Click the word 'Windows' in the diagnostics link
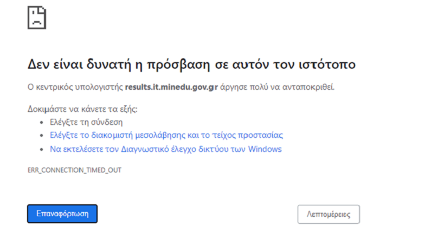Image resolution: width=431 pixels, height=240 pixels. [x=265, y=149]
